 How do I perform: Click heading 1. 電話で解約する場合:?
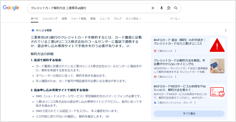pos(46,60)
